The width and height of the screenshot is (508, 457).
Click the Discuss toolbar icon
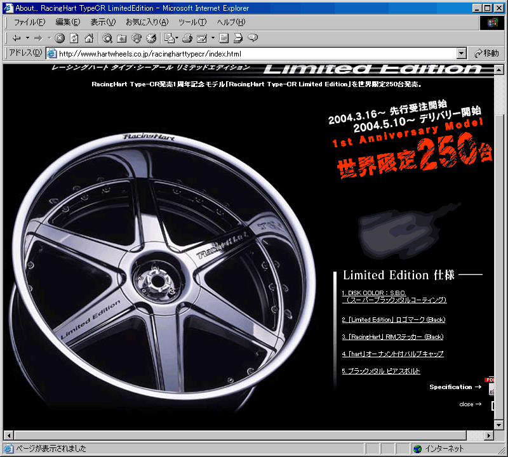pyautogui.click(x=224, y=38)
